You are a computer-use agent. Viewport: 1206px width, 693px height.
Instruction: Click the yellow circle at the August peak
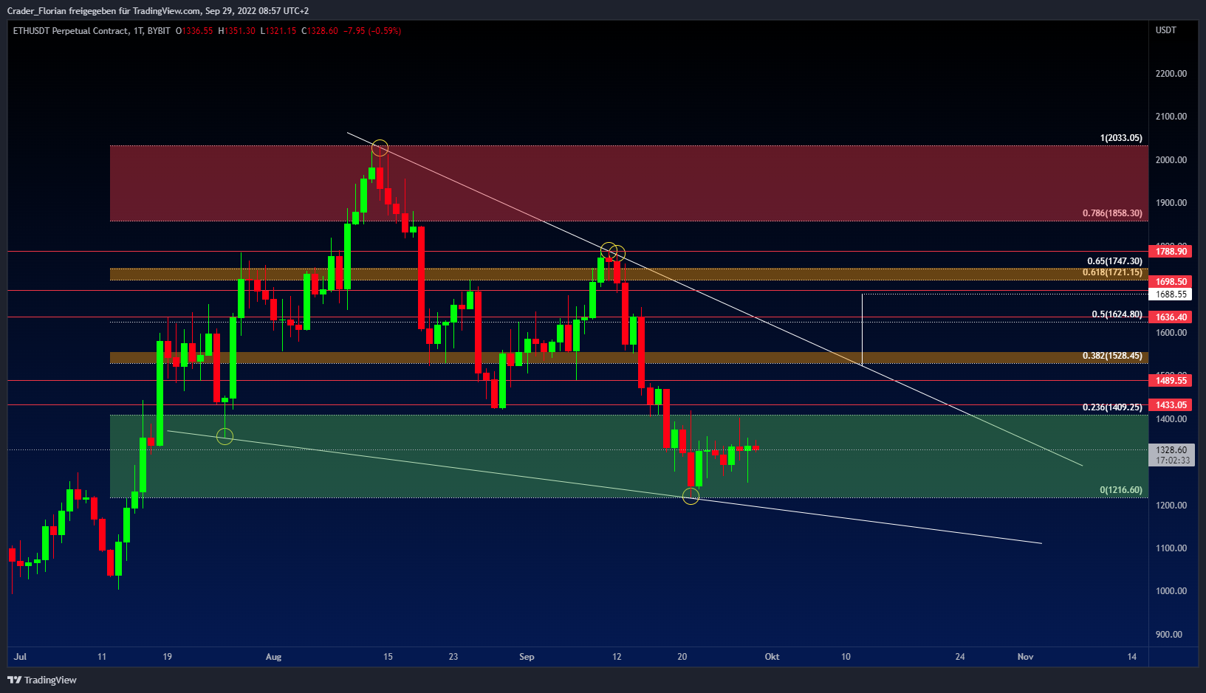(380, 148)
